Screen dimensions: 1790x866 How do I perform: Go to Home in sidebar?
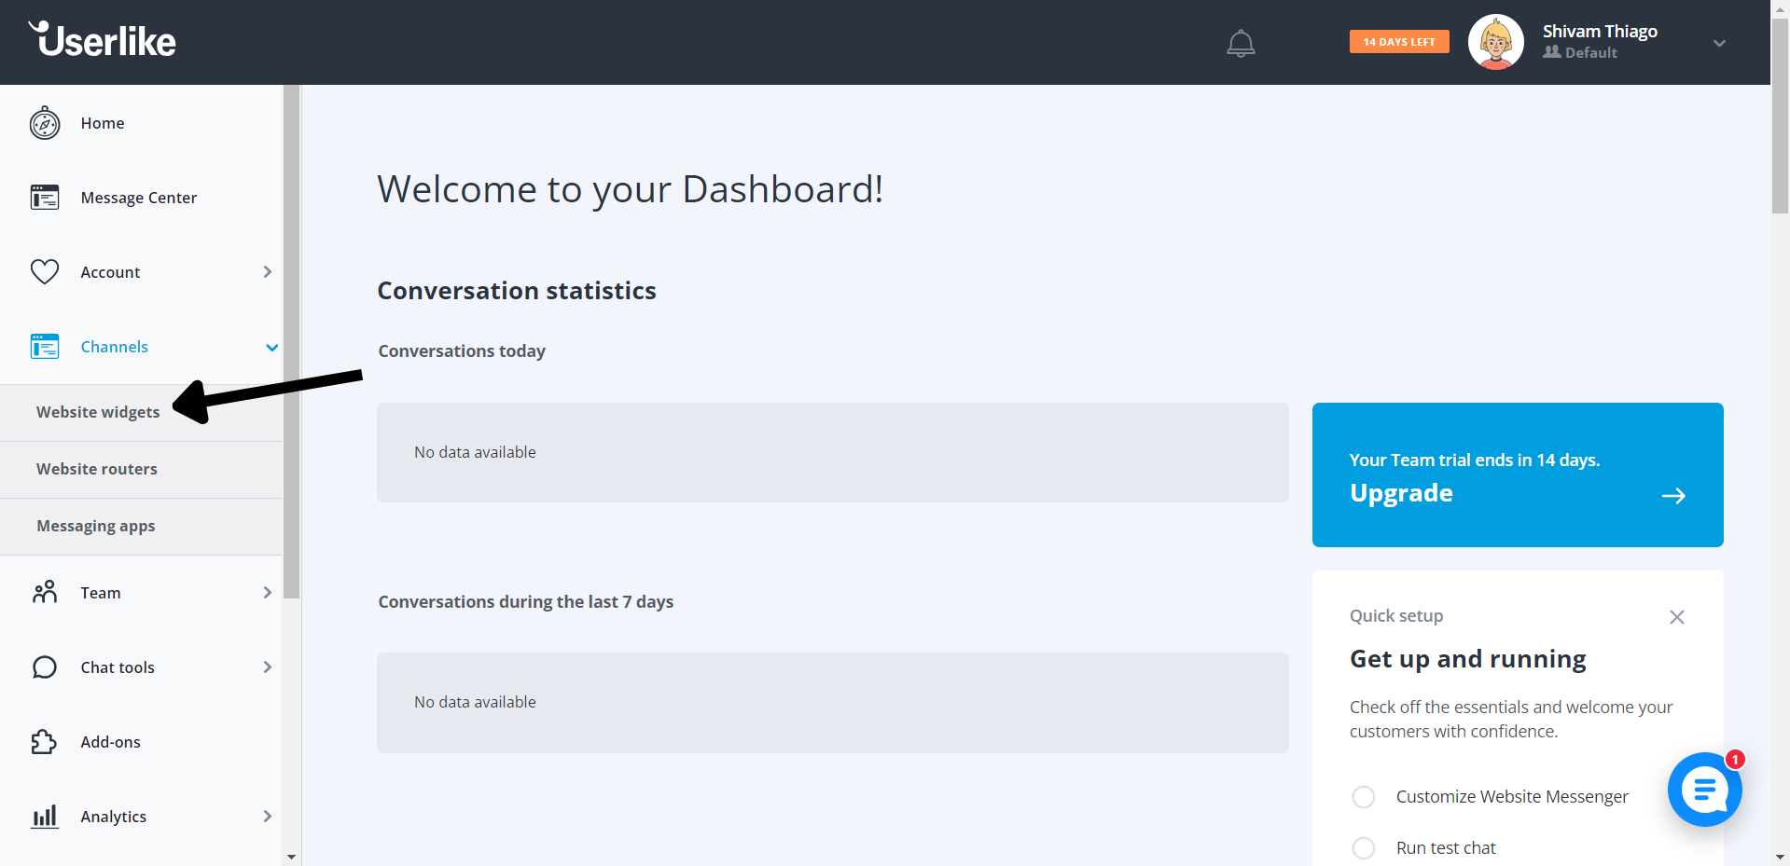point(103,123)
